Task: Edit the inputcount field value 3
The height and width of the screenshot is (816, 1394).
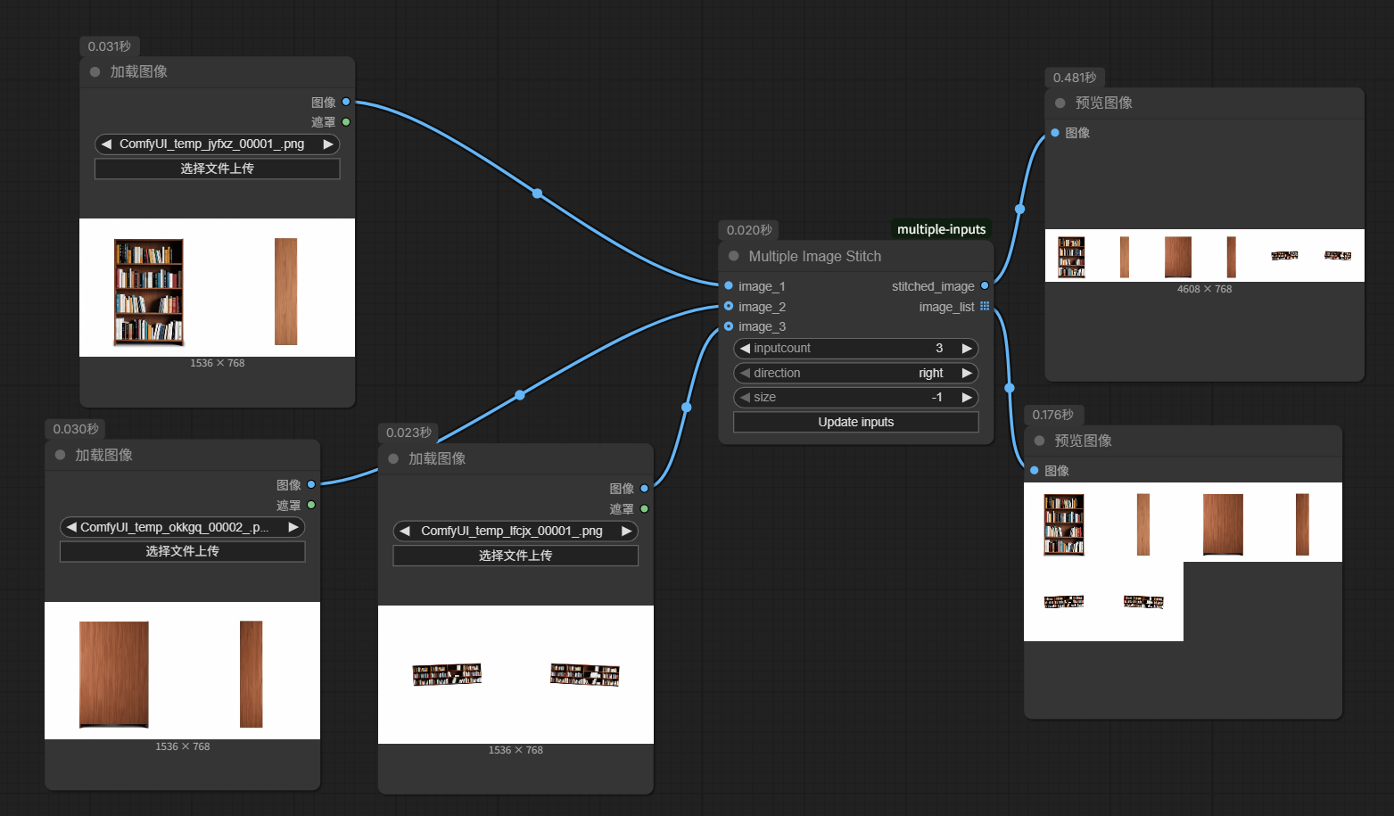Action: [x=855, y=348]
